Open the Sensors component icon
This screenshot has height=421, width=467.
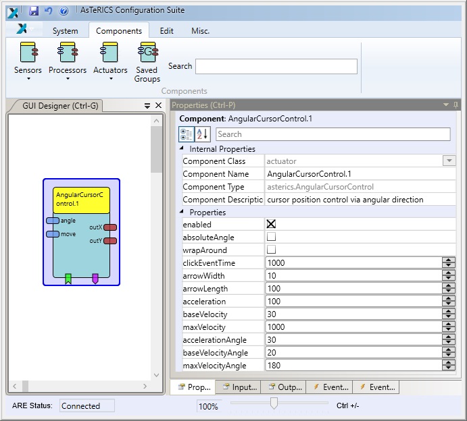(28, 52)
